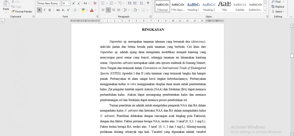
Task: Insert numbered list
Action: [111, 3]
